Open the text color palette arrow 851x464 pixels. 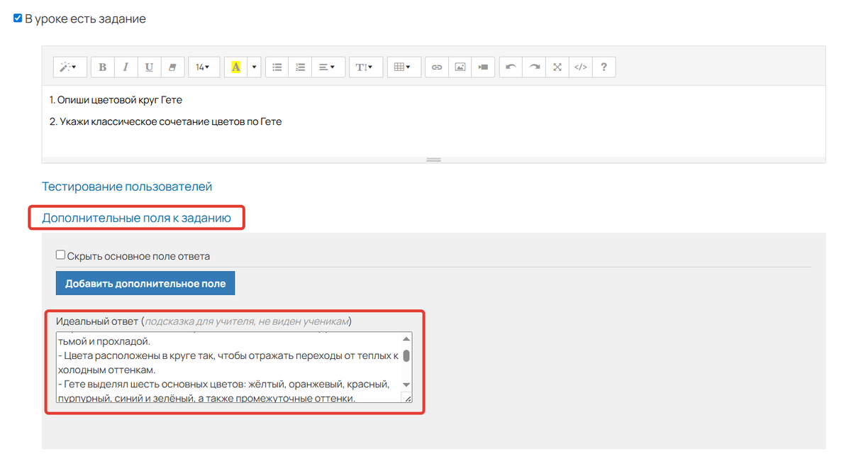tap(254, 67)
